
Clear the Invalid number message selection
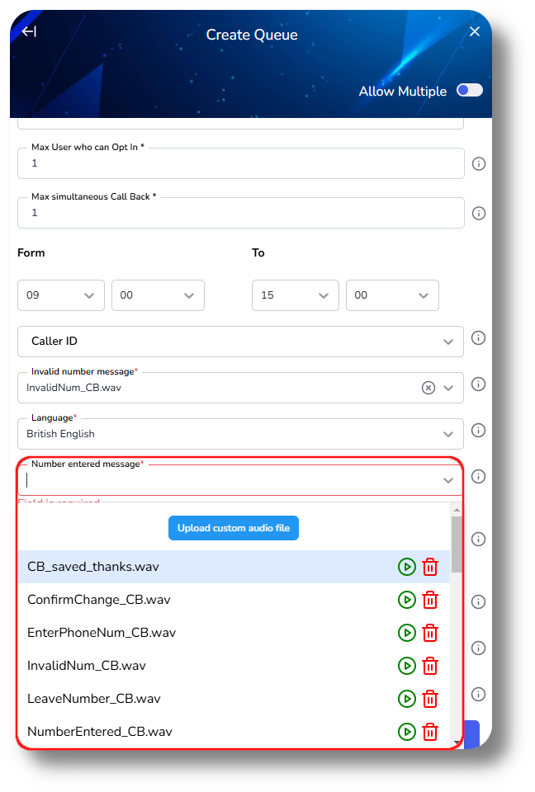(x=428, y=388)
